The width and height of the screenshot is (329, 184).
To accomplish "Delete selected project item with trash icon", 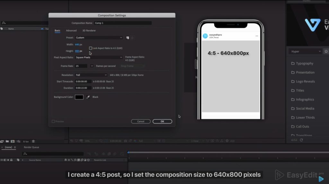I will pos(33,141).
